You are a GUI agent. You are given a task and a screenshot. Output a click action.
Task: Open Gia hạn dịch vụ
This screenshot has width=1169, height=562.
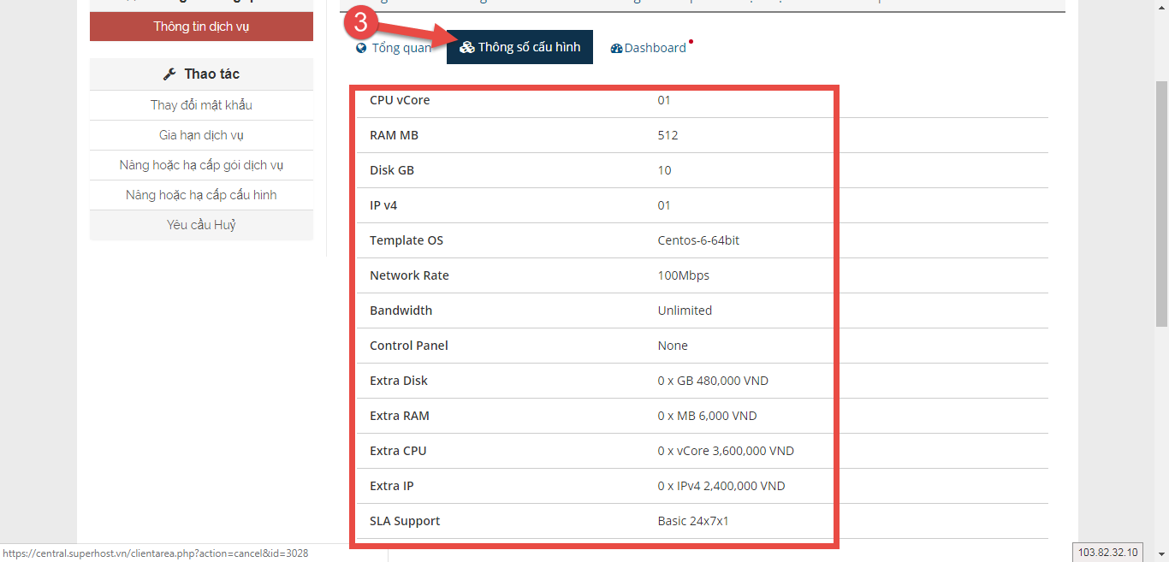coord(201,135)
